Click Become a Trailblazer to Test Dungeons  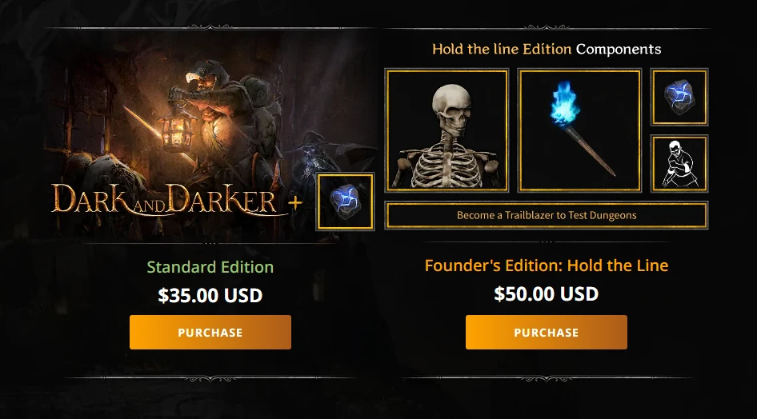[547, 215]
